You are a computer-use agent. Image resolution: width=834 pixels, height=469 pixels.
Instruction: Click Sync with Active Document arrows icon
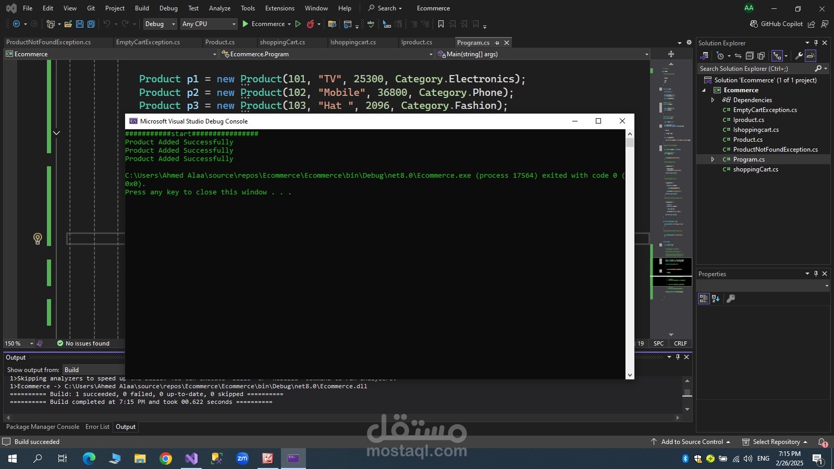coord(738,56)
